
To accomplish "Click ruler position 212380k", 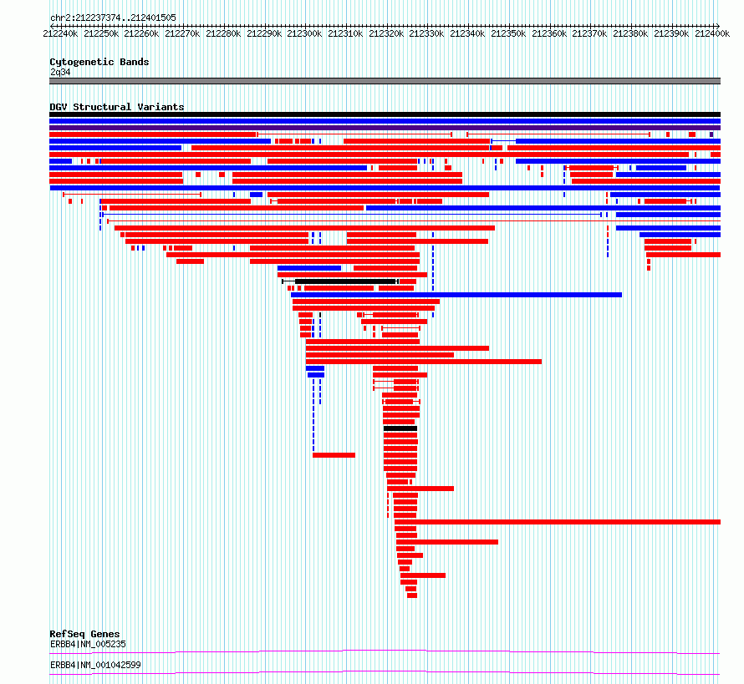I will pyautogui.click(x=630, y=33).
